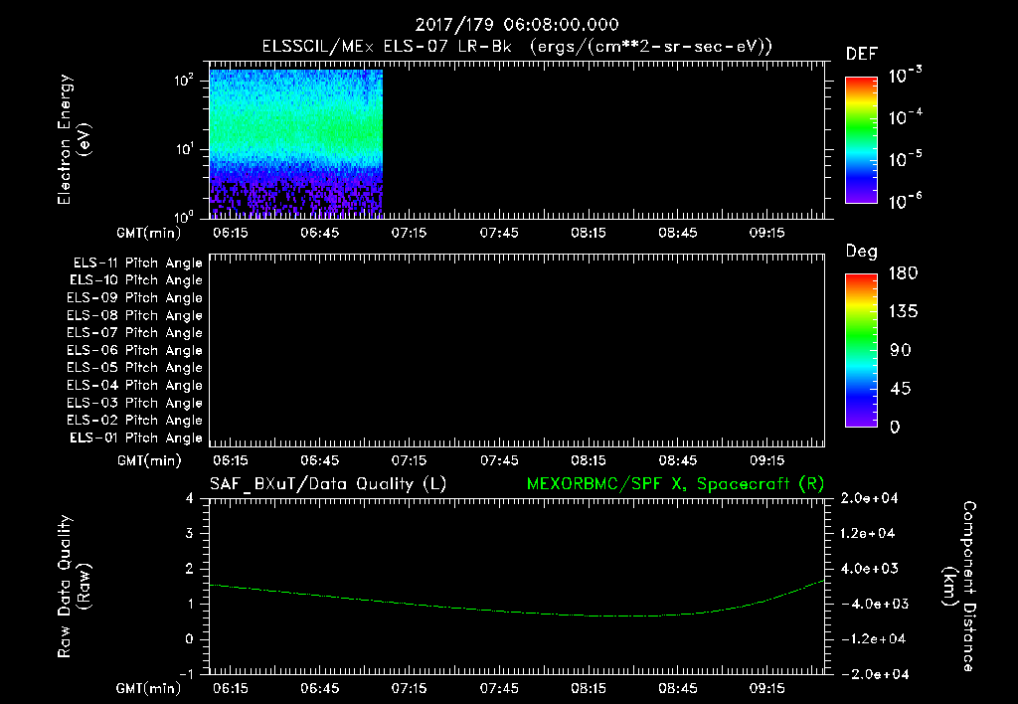The width and height of the screenshot is (1018, 704).
Task: Click 07:15 tick on top panel axis
Action: pos(409,233)
